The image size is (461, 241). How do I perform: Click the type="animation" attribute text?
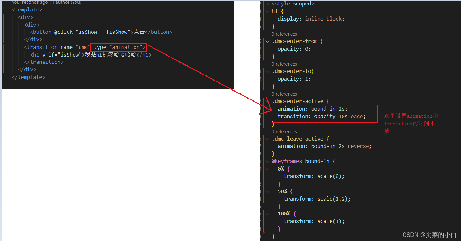pos(118,47)
